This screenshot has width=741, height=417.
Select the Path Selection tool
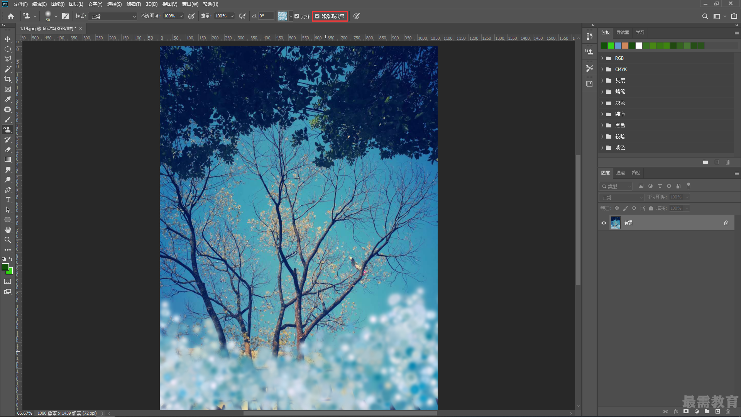coord(8,210)
